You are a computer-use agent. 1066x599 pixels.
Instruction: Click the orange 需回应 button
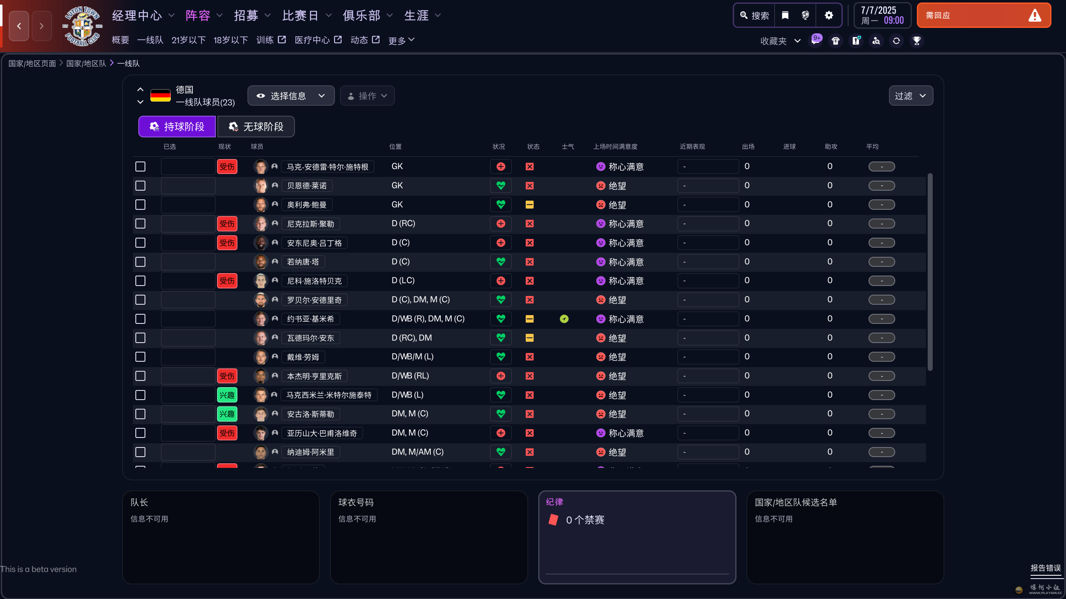tap(983, 15)
